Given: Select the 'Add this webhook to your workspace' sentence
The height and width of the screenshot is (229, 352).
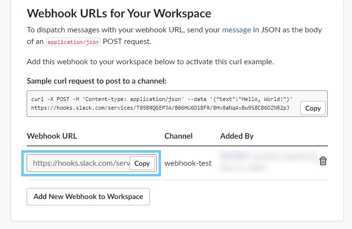Looking at the screenshot, I should [150, 62].
